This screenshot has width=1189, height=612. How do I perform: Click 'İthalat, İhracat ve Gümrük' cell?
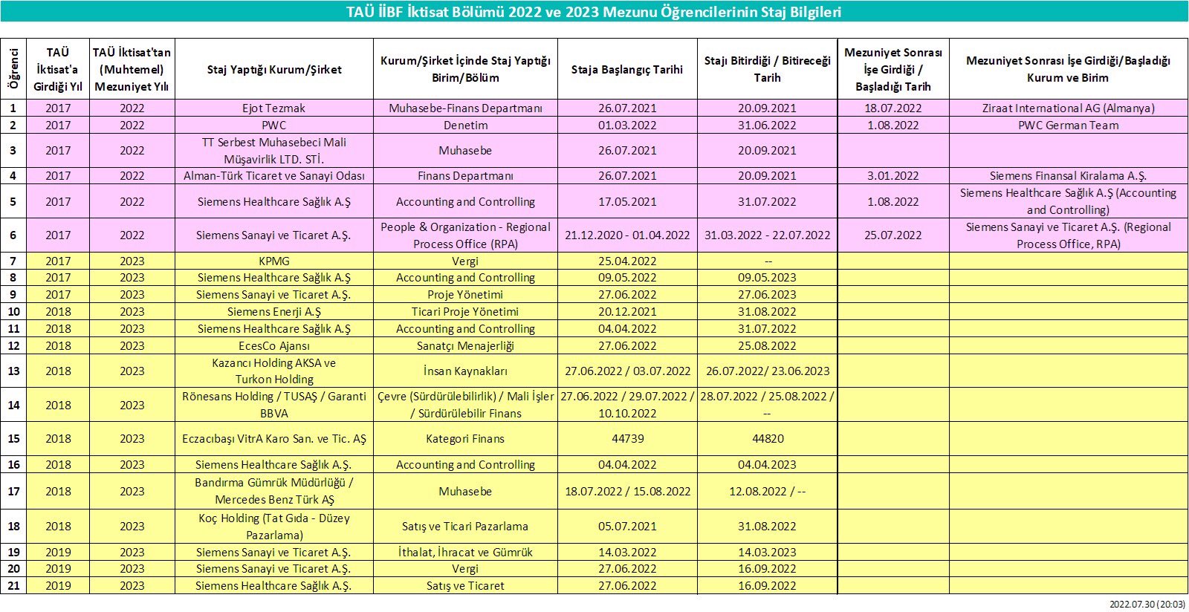(x=465, y=552)
